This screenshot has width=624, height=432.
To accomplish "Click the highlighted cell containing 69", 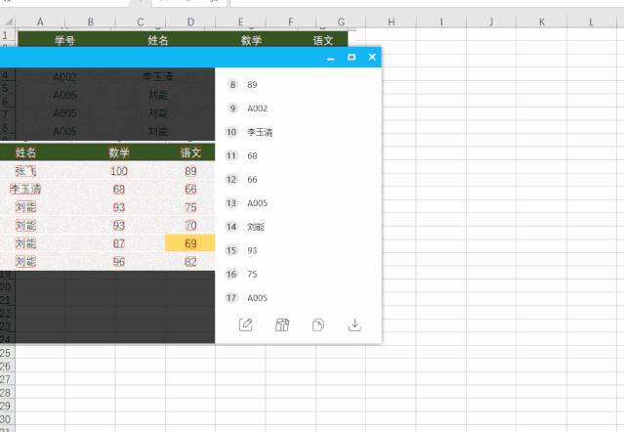I will coord(190,243).
